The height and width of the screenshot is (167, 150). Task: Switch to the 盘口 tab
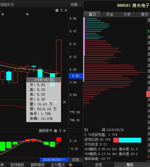click(x=92, y=14)
